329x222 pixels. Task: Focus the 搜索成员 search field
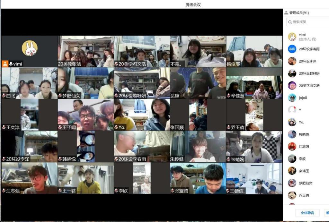(x=308, y=22)
